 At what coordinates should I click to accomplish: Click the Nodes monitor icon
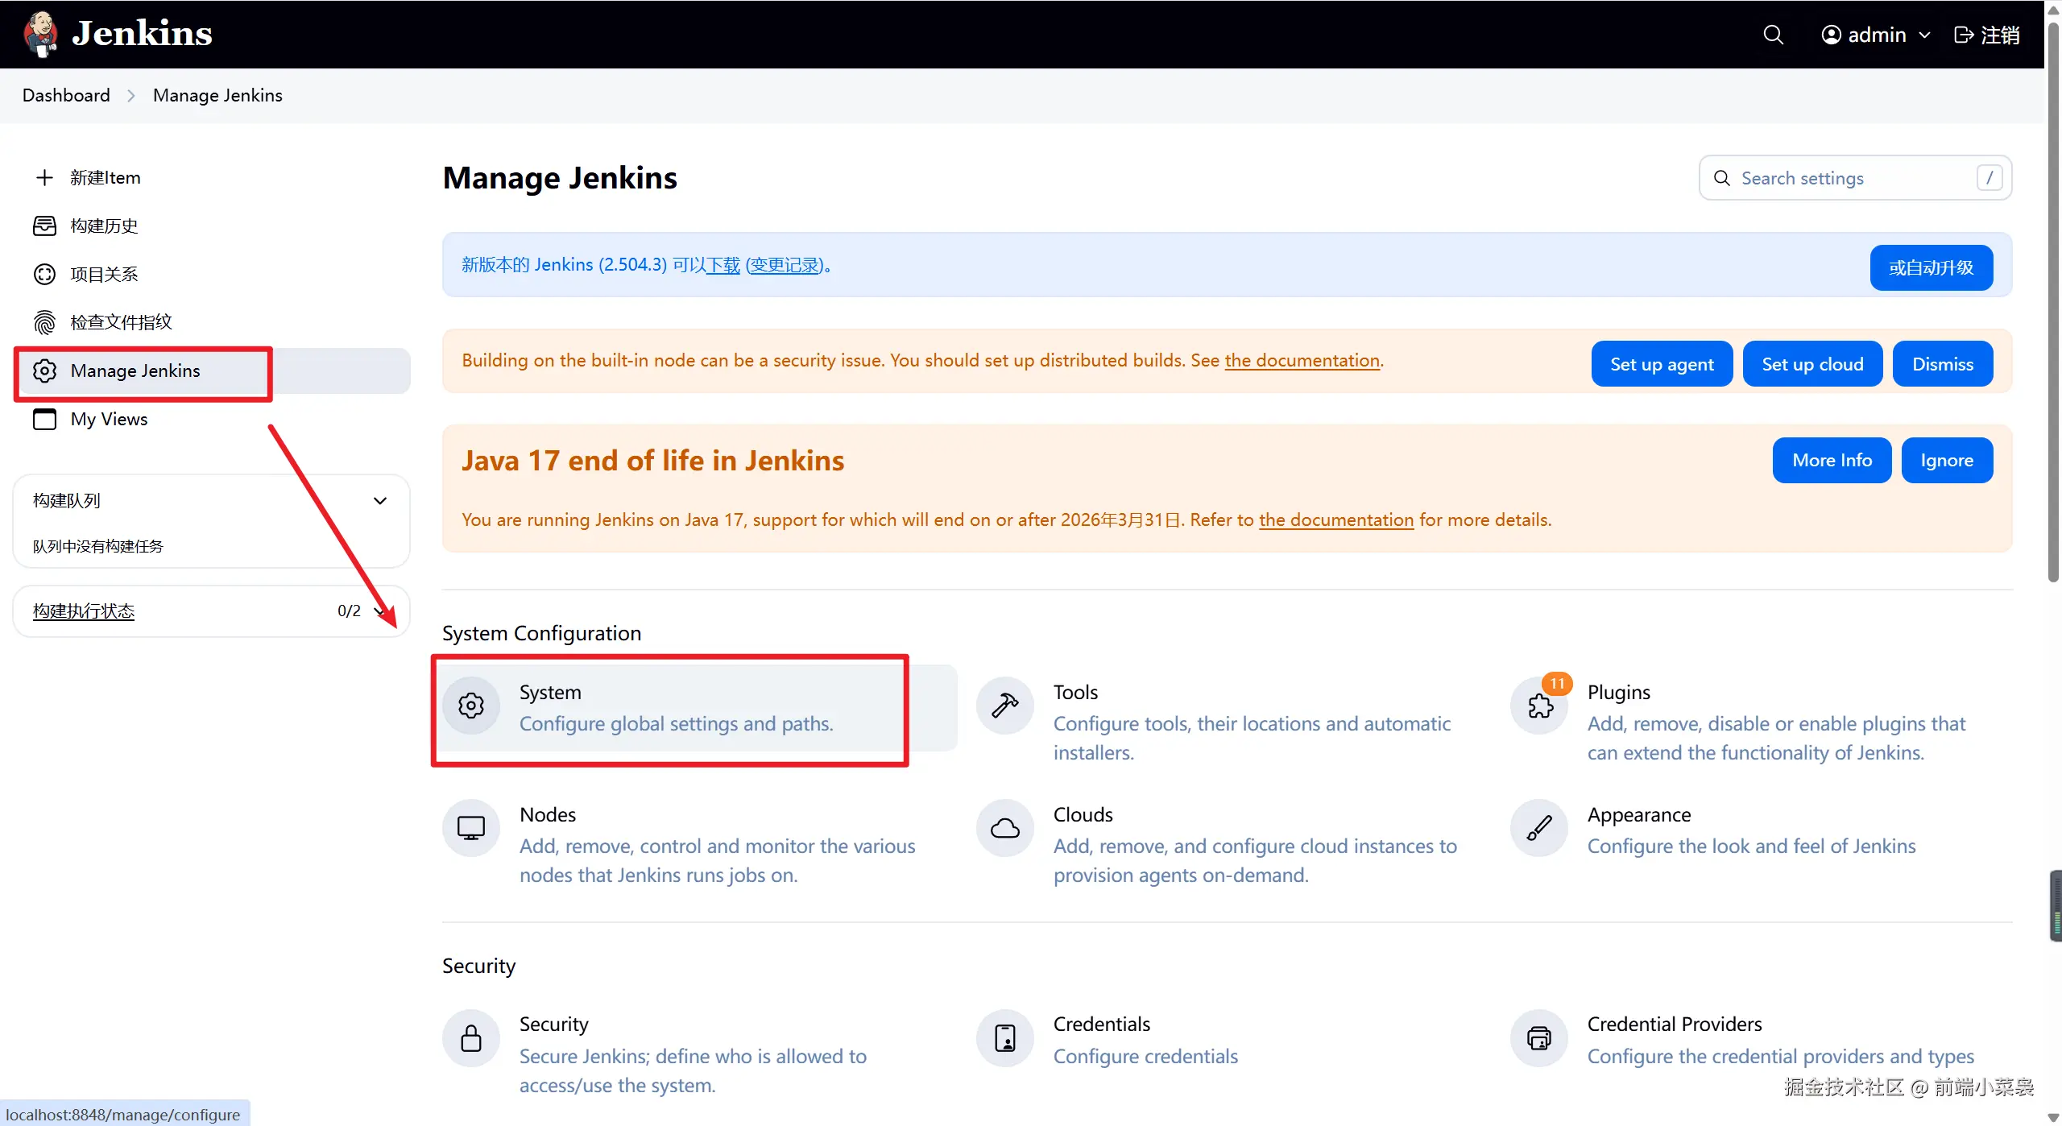[x=471, y=828]
